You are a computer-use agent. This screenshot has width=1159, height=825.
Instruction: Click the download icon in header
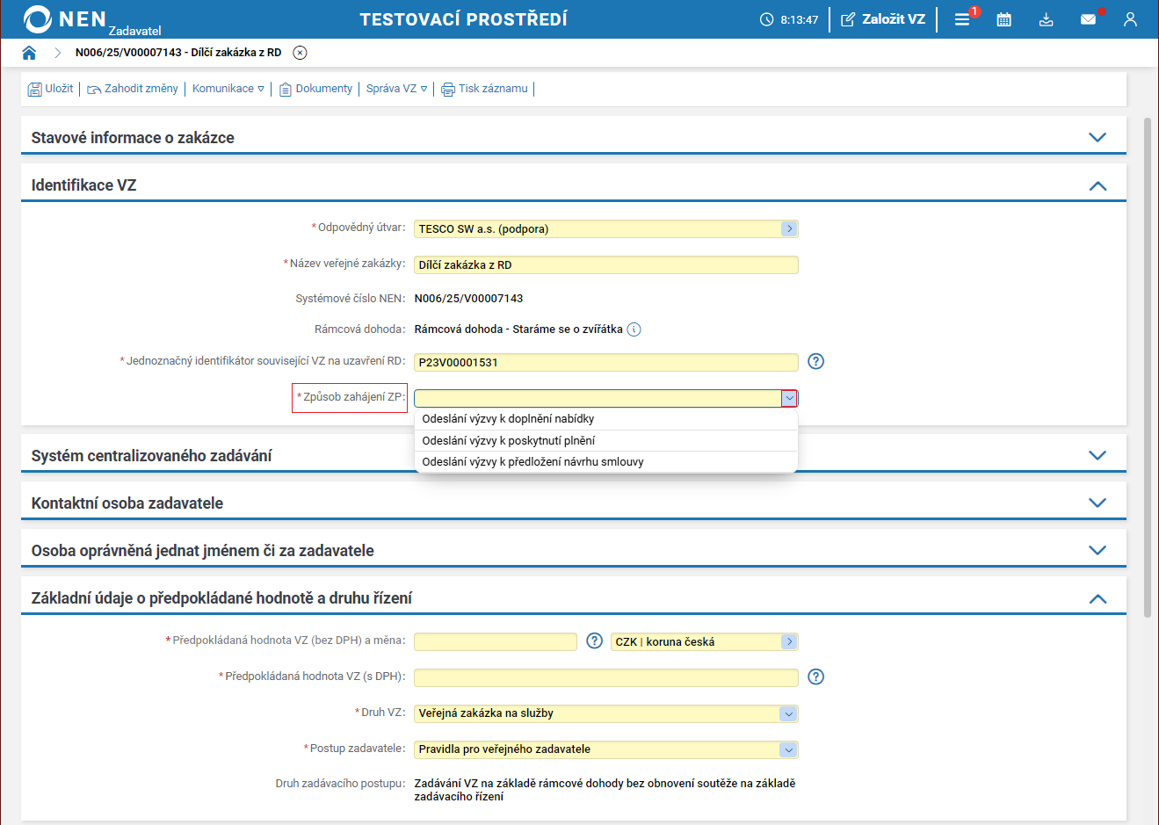tap(1046, 19)
